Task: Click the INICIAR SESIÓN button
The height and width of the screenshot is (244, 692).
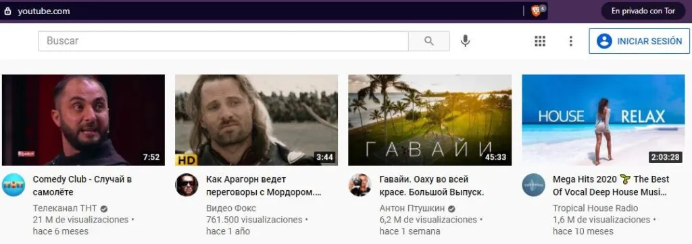Action: tap(639, 41)
